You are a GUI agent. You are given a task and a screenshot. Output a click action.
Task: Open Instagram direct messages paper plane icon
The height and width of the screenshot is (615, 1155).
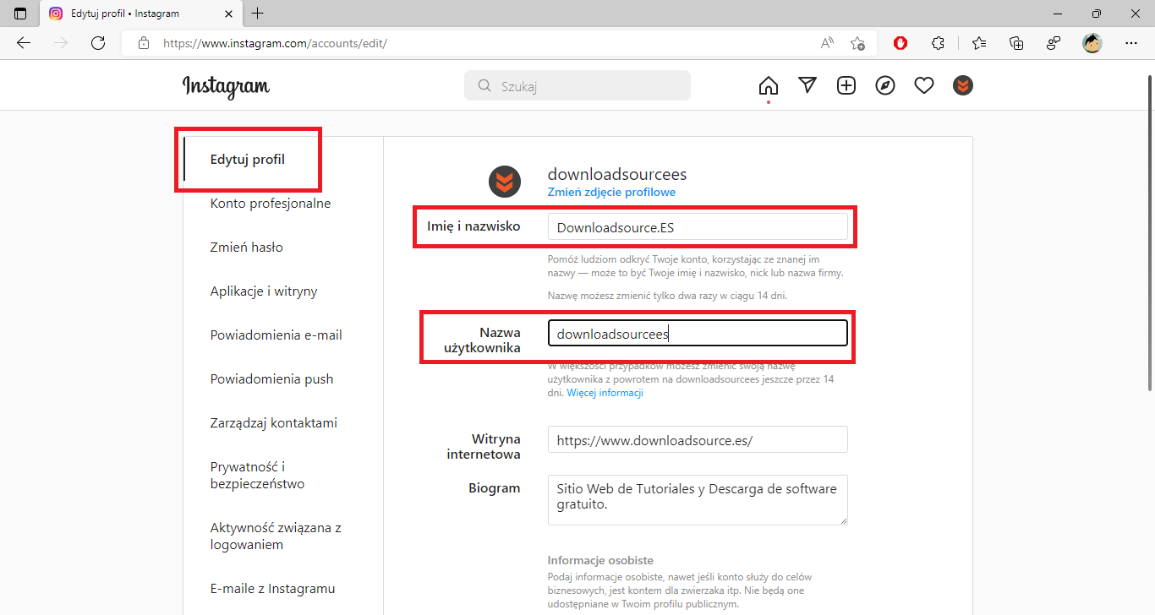[807, 85]
